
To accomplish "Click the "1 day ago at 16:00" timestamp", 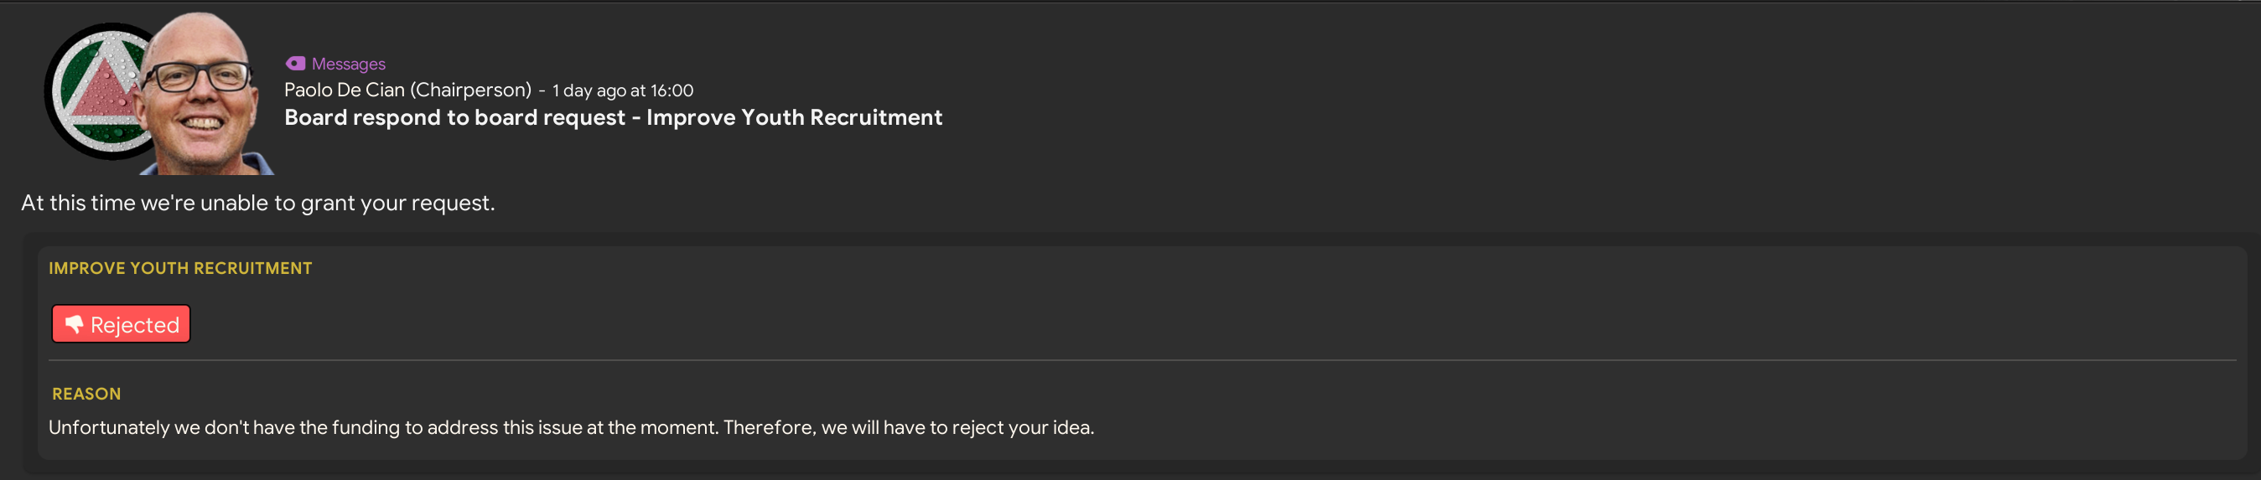I will click(622, 90).
